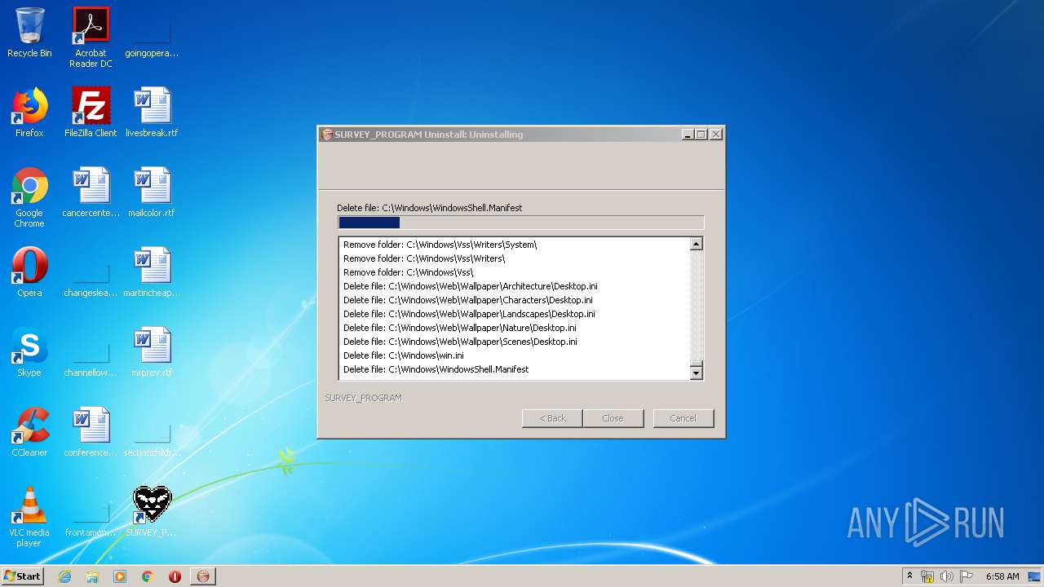The width and height of the screenshot is (1044, 587).
Task: Click the Back button in uninstaller
Action: click(552, 418)
